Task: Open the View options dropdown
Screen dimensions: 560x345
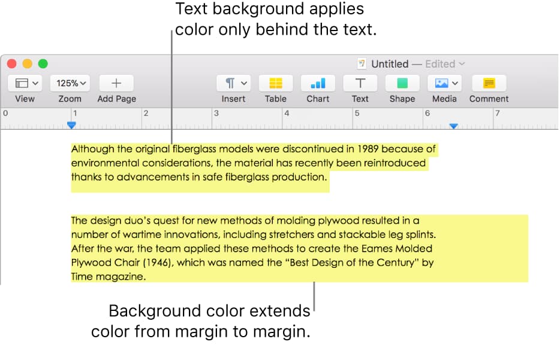Action: pyautogui.click(x=25, y=83)
